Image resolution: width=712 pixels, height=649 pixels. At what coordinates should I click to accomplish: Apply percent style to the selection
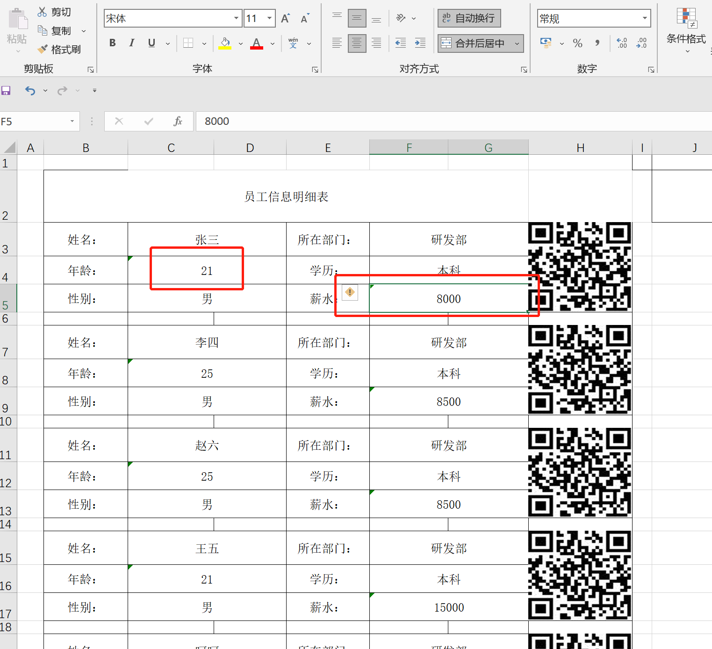pos(577,43)
